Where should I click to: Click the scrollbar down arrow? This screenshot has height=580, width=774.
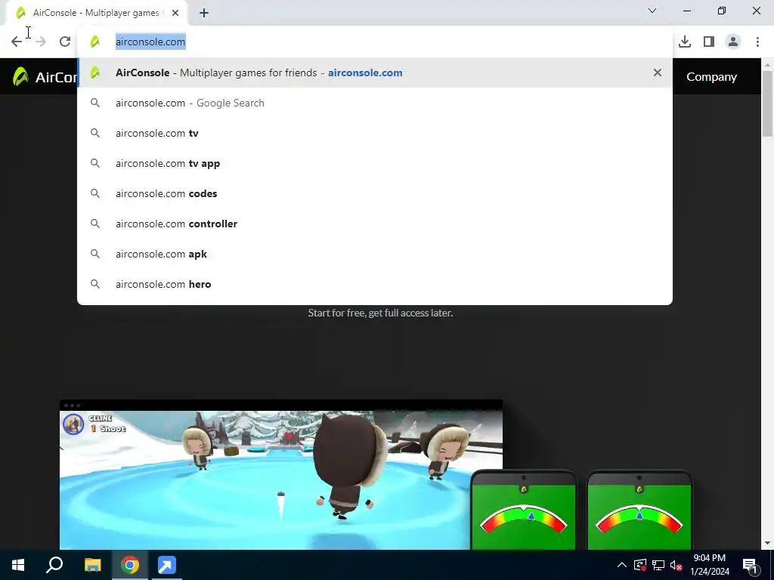point(767,543)
